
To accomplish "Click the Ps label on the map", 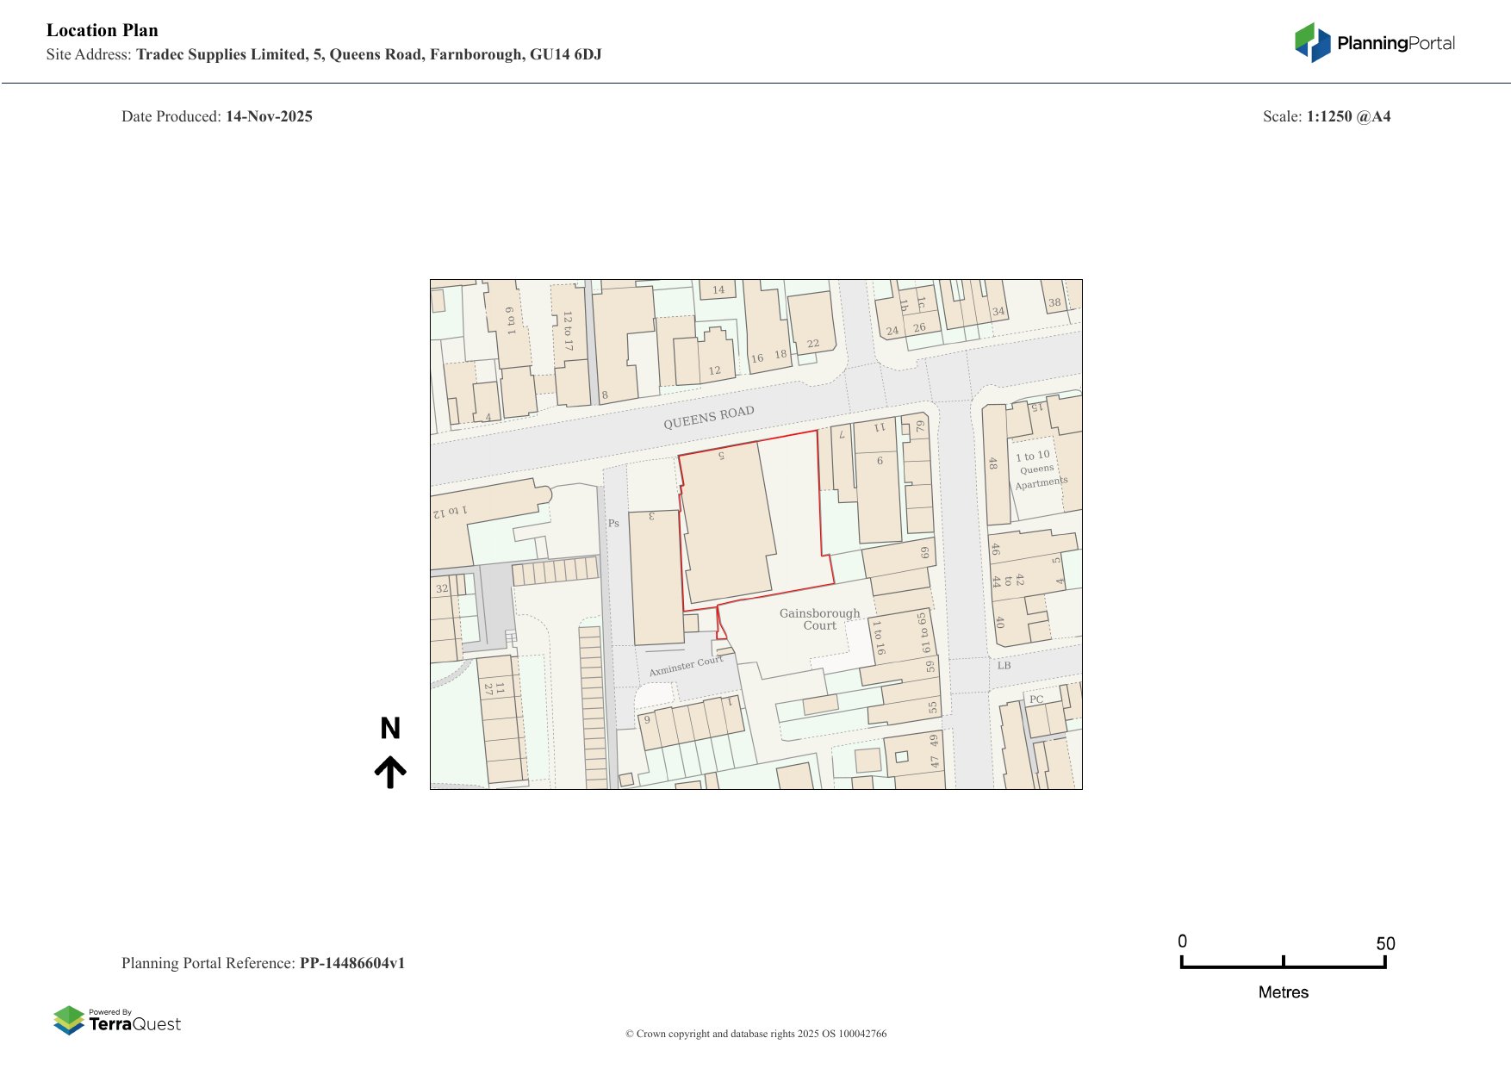I will 613,524.
